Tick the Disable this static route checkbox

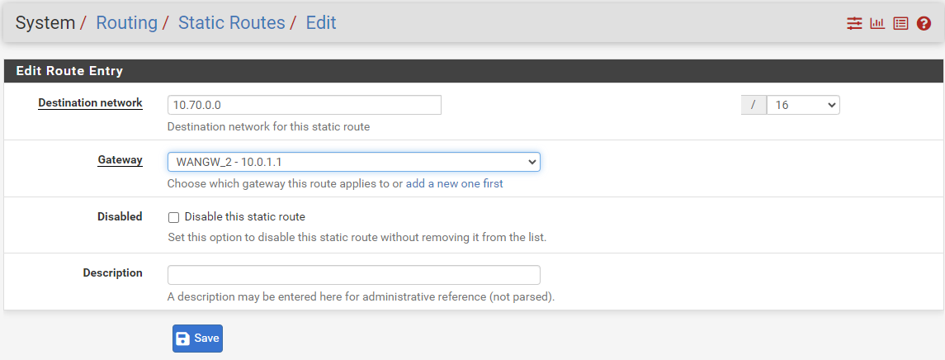click(x=173, y=217)
